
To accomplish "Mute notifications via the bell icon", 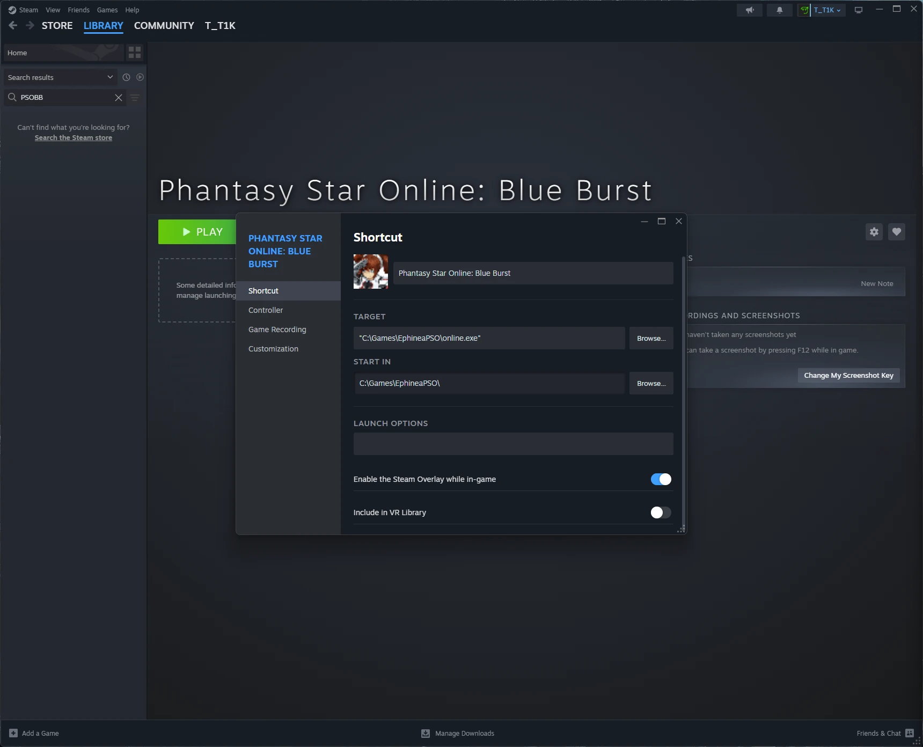I will click(x=780, y=10).
